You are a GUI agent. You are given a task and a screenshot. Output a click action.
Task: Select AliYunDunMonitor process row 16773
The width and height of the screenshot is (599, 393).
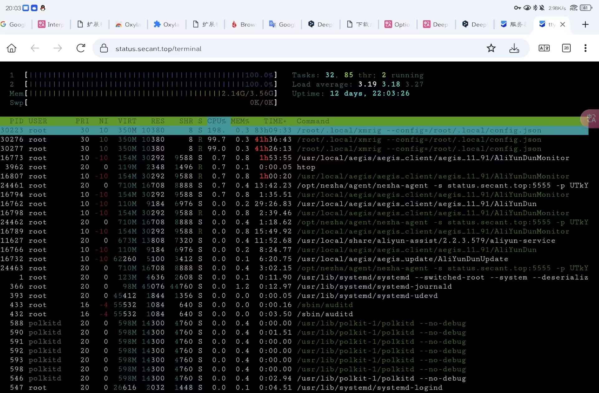[x=294, y=158]
